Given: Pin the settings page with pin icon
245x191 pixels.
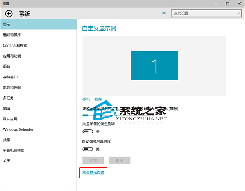Looking at the screenshot, I should click(163, 13).
